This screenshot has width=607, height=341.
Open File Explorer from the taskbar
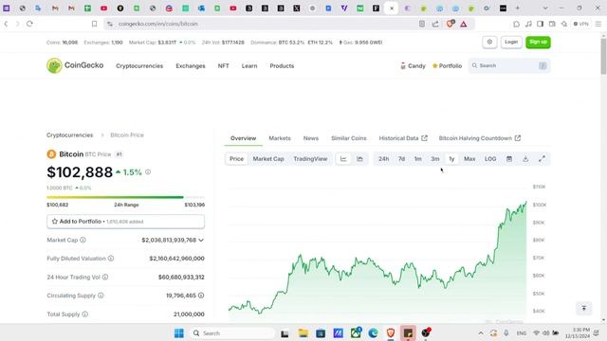click(303, 332)
